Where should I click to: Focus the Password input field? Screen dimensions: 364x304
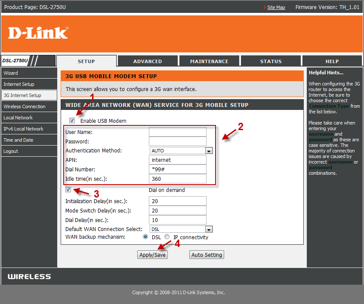tap(178, 141)
